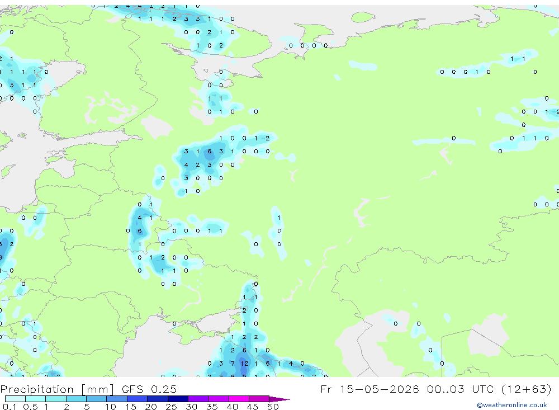Click the above-50 mm legend arrow tip

click(x=279, y=399)
